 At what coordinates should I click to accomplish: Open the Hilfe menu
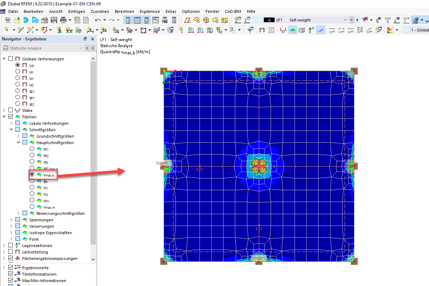251,11
